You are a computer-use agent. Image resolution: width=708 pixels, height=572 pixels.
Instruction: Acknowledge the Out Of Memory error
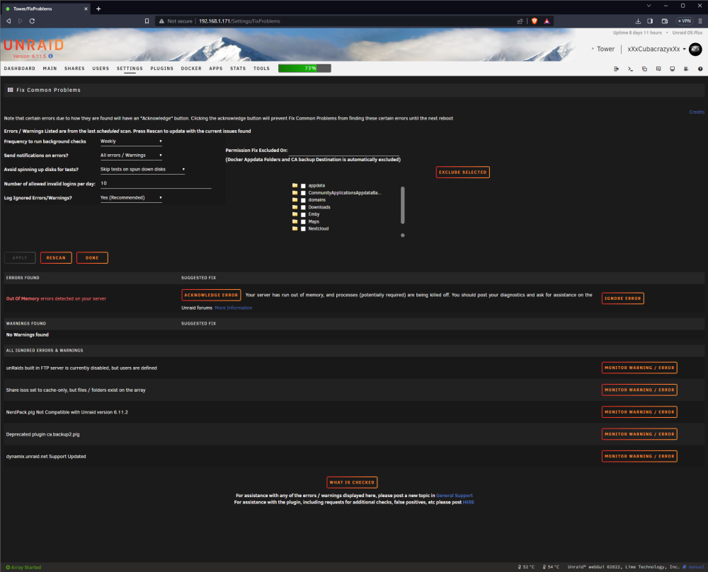pyautogui.click(x=211, y=296)
